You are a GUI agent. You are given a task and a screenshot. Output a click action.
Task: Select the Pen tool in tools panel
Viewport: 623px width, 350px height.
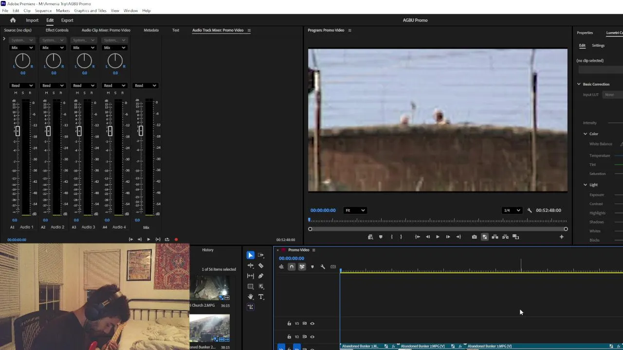pos(261,276)
